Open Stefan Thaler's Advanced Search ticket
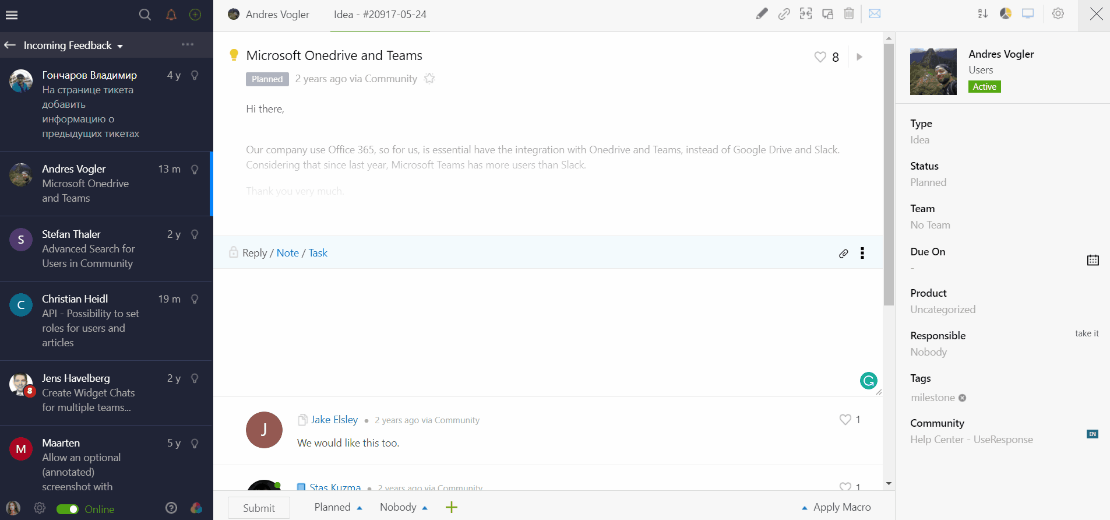The image size is (1110, 520). pos(106,249)
